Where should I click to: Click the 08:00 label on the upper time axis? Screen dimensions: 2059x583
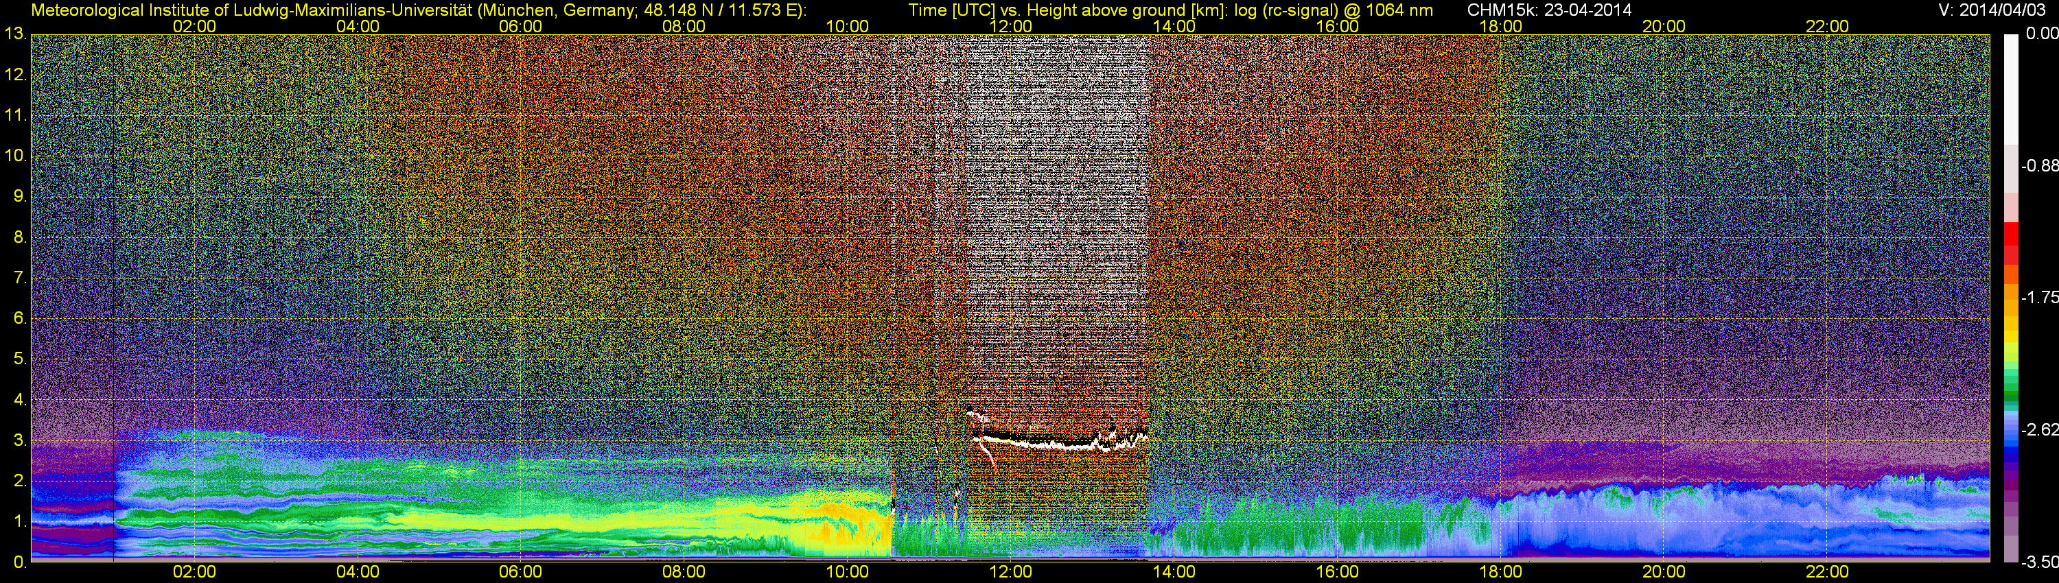(684, 26)
